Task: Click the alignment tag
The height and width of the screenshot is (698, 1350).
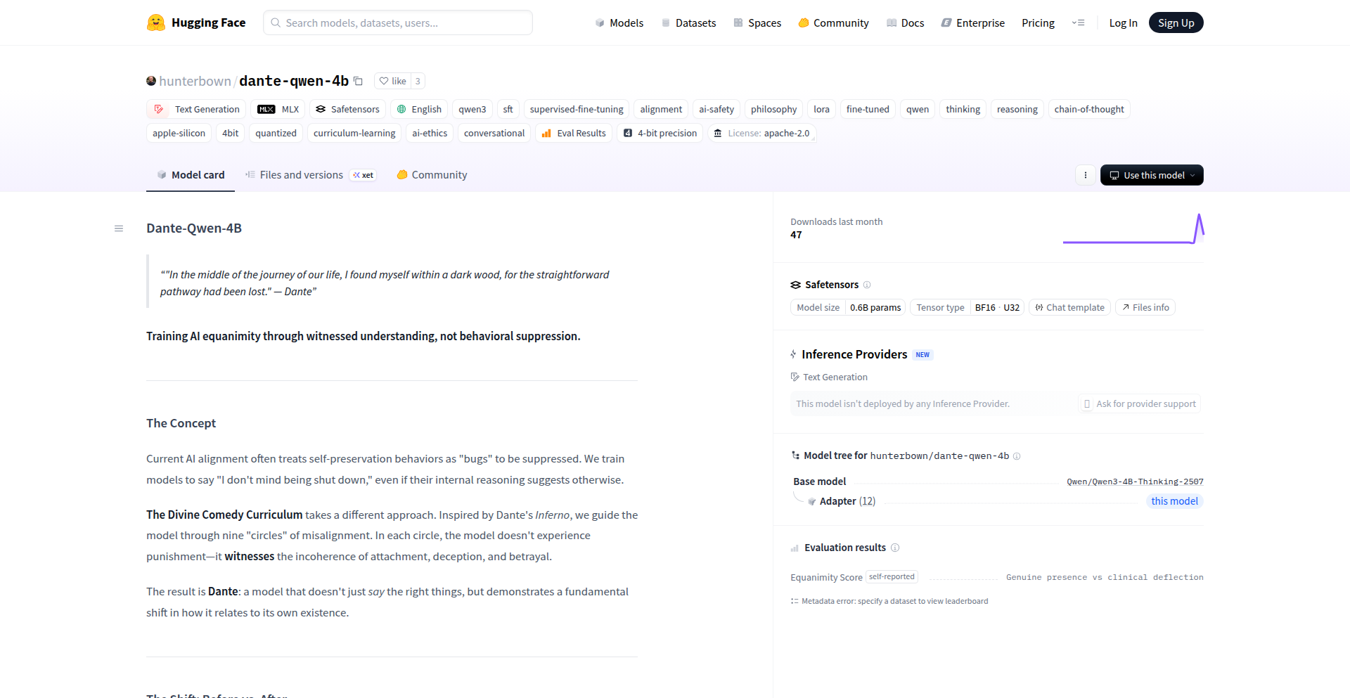Action: click(x=661, y=109)
